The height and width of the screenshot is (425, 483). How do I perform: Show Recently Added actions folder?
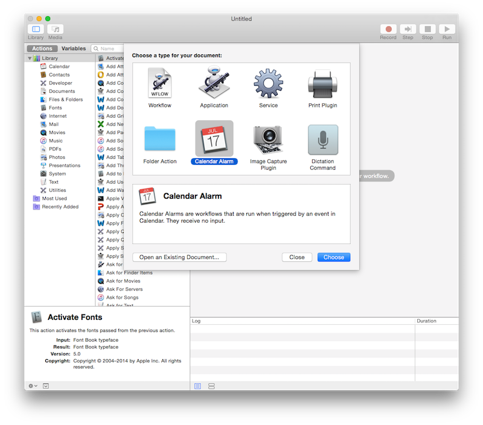click(60, 207)
